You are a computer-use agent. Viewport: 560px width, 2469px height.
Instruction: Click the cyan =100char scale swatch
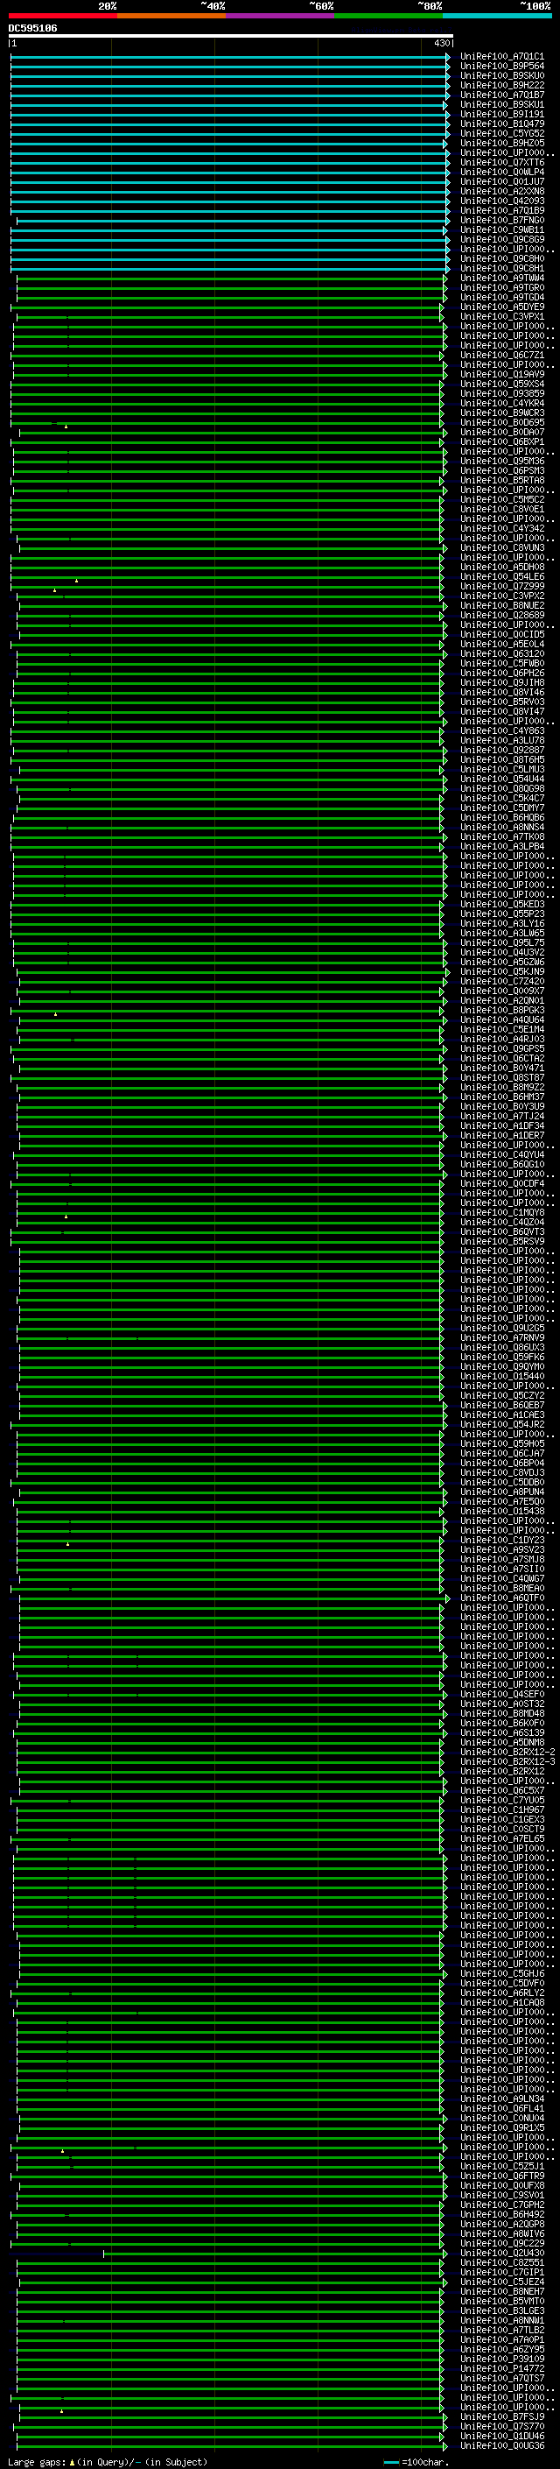(x=390, y=2462)
